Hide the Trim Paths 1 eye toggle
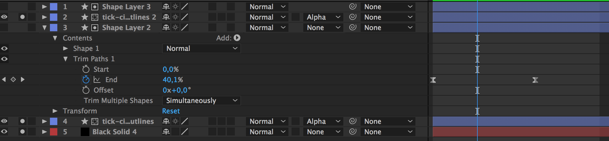 [4, 59]
